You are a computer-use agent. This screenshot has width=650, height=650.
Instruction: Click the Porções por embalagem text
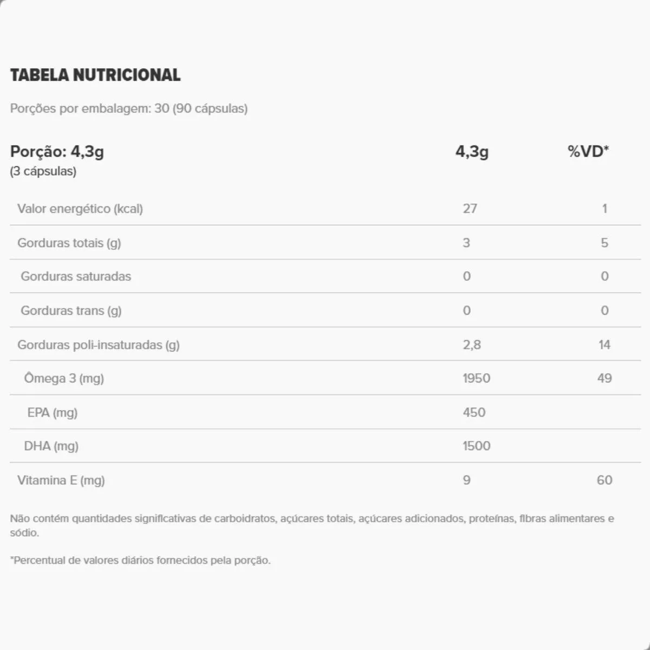coord(129,108)
